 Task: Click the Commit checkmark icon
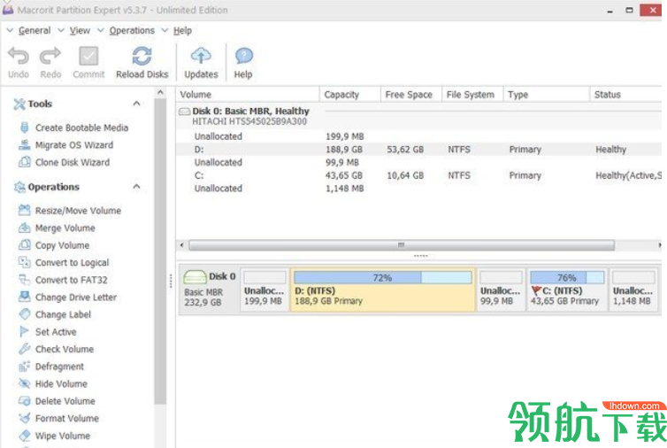[x=88, y=56]
